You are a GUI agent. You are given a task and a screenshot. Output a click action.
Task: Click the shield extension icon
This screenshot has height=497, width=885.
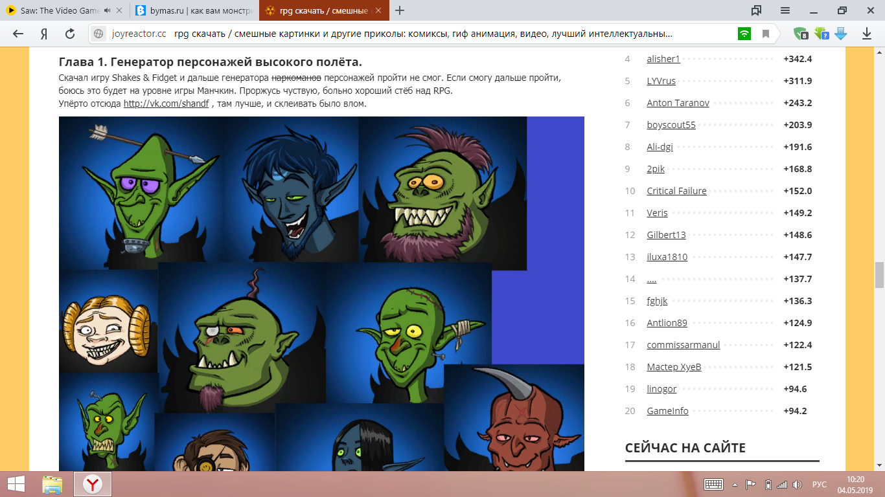pos(801,34)
